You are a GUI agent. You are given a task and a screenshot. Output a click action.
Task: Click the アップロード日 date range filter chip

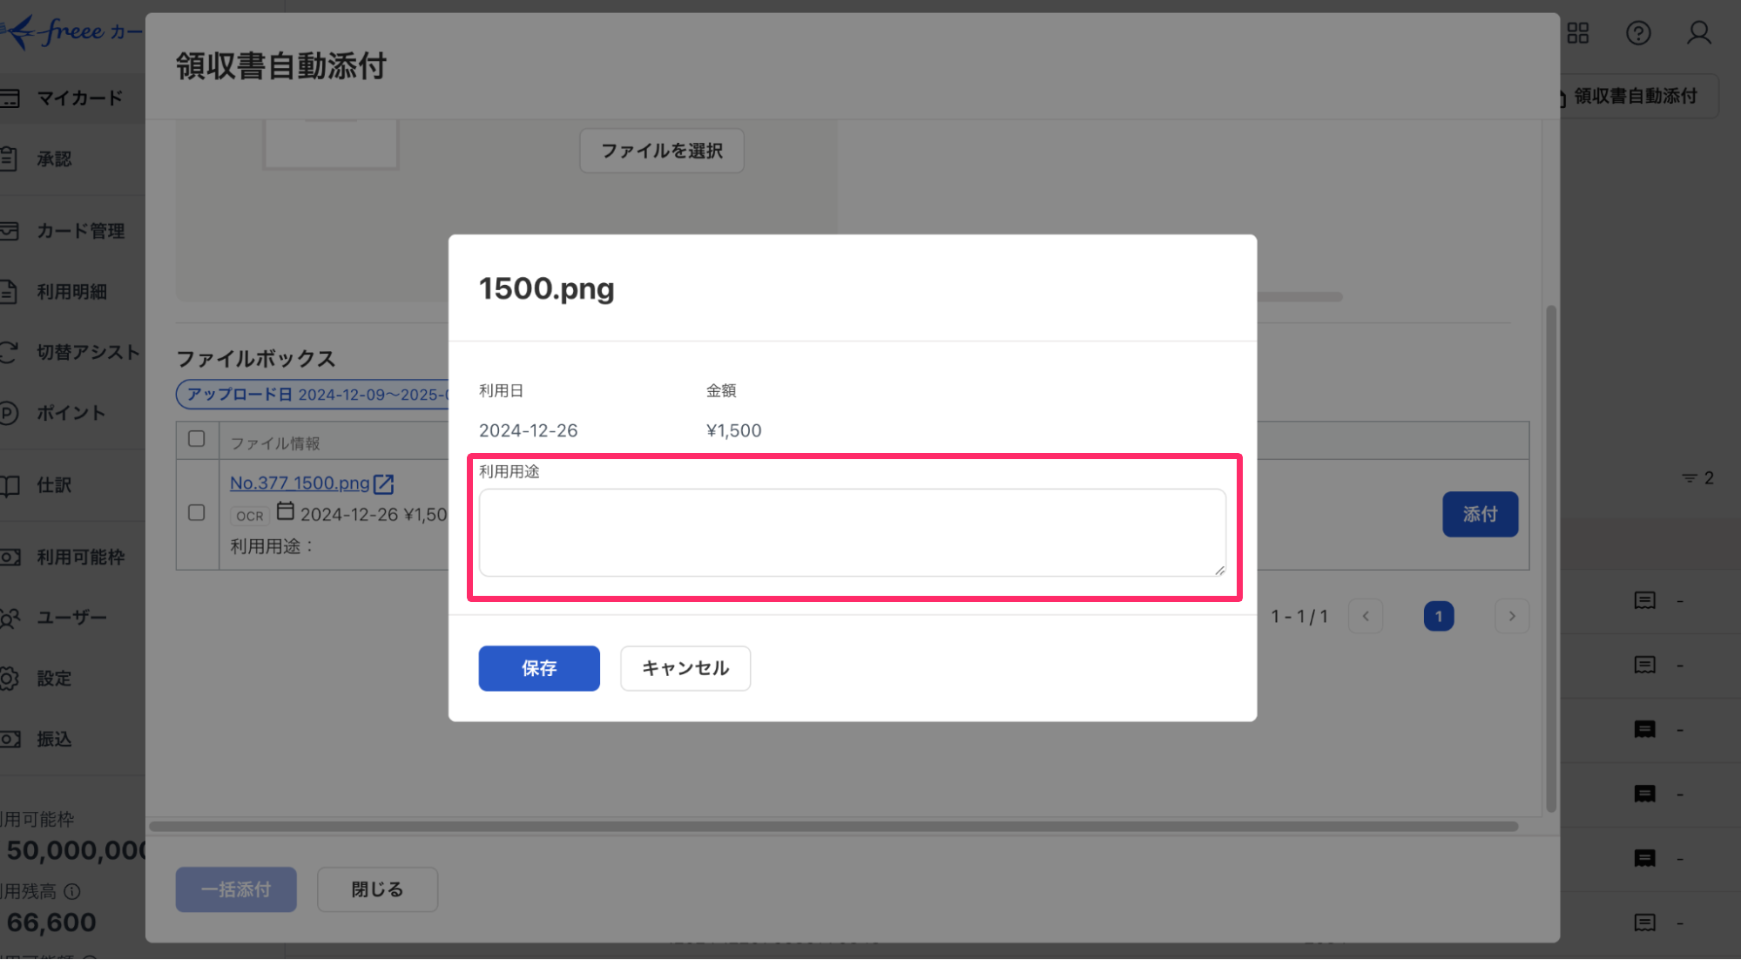[x=314, y=395]
